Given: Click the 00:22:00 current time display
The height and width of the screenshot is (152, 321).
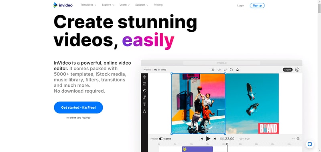Looking at the screenshot, I should click(x=227, y=139).
